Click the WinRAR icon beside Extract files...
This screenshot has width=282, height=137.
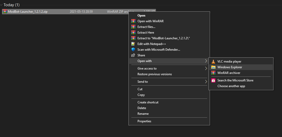(x=133, y=27)
